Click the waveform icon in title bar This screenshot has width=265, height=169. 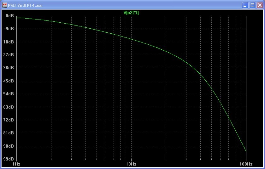[x=4, y=5]
